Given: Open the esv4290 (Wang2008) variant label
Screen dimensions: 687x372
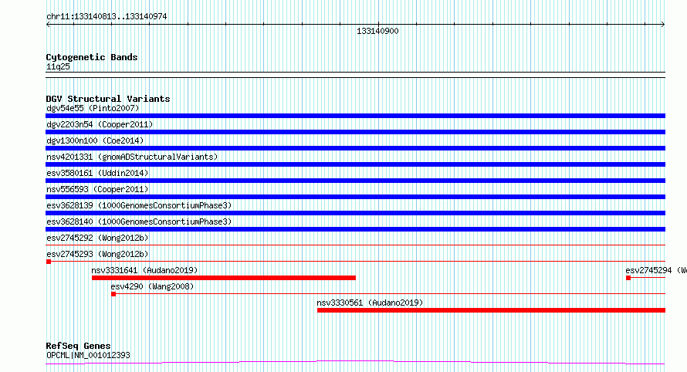Looking at the screenshot, I should 152,286.
